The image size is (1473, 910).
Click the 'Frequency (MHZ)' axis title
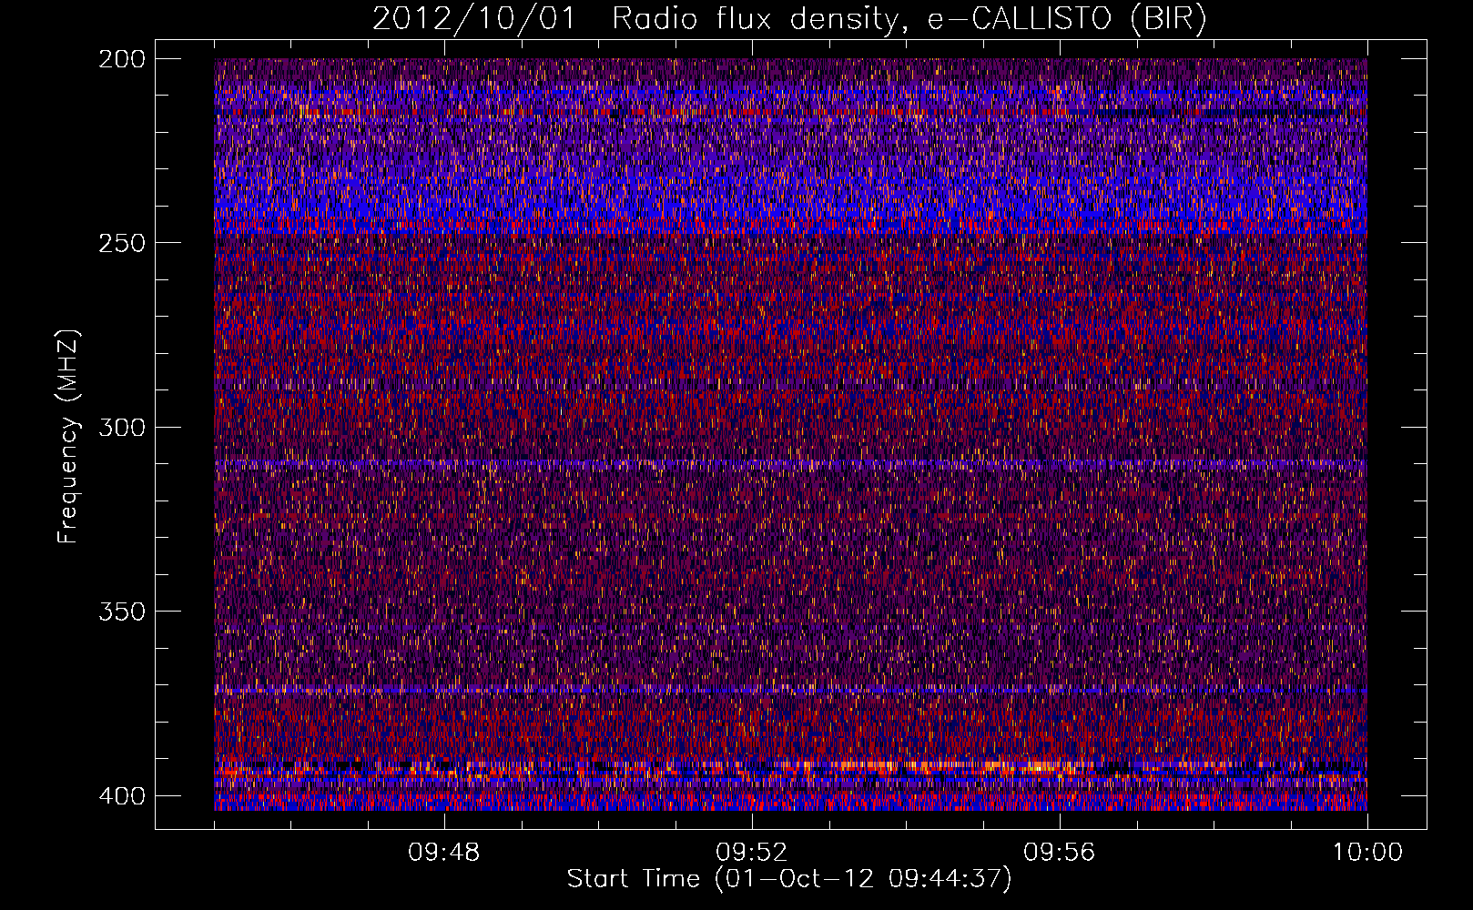(68, 436)
